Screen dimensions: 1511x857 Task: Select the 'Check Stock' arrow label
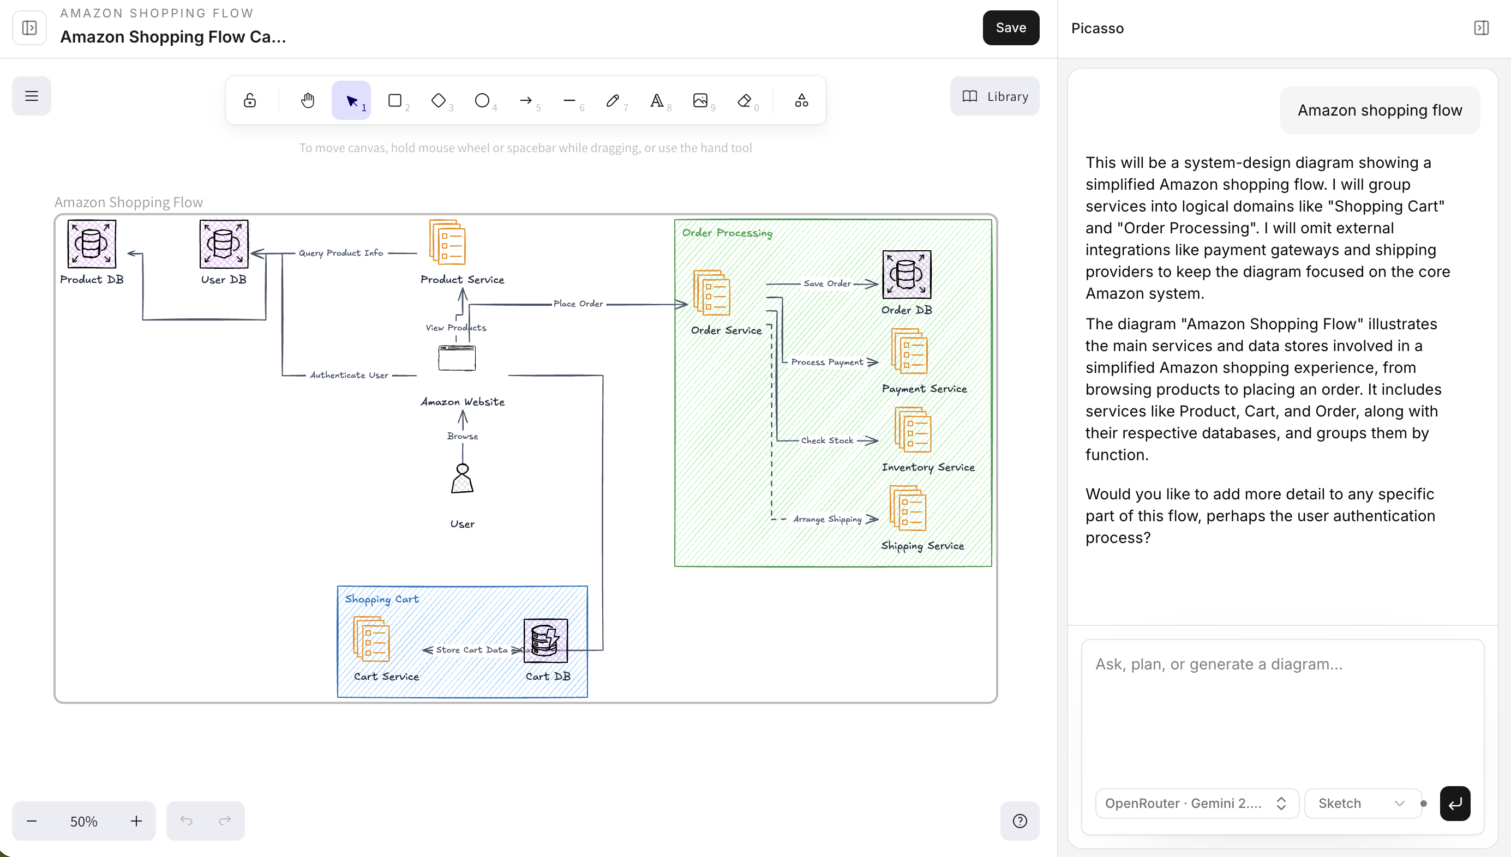(828, 440)
